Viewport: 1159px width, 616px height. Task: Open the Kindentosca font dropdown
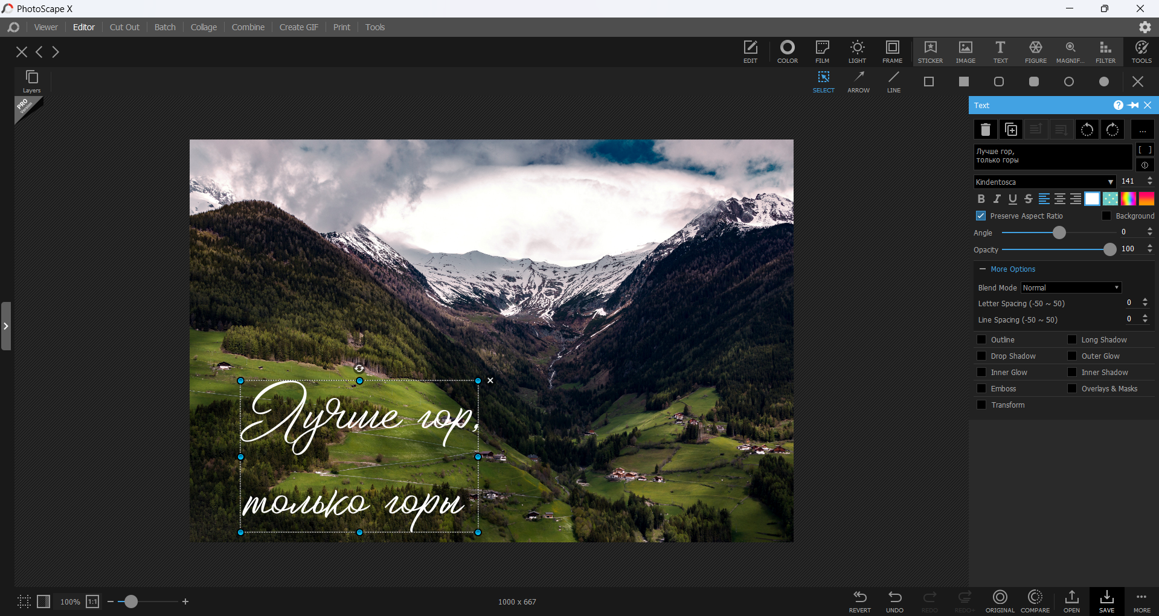click(x=1045, y=182)
